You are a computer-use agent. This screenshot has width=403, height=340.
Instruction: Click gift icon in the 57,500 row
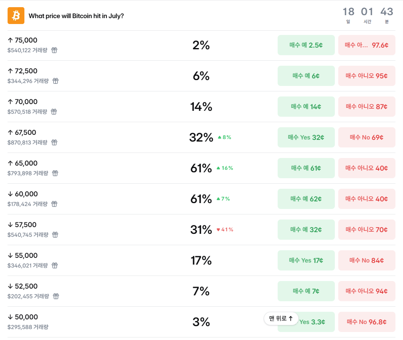click(x=55, y=235)
